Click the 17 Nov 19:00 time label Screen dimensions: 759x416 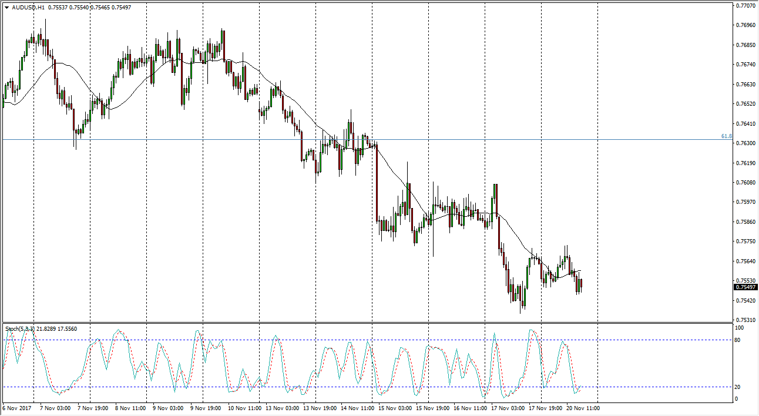(x=545, y=408)
